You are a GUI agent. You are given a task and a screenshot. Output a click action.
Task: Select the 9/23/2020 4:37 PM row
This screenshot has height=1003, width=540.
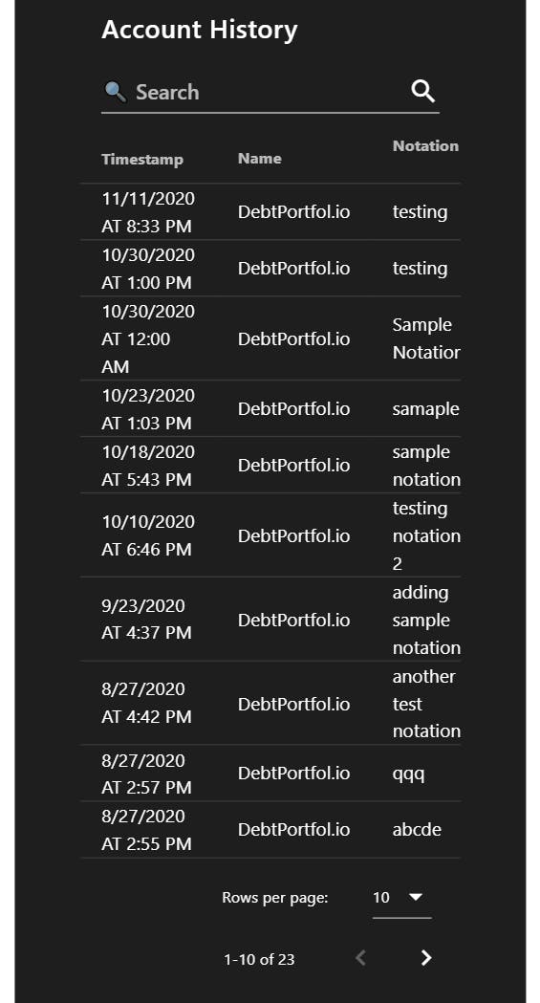point(270,620)
